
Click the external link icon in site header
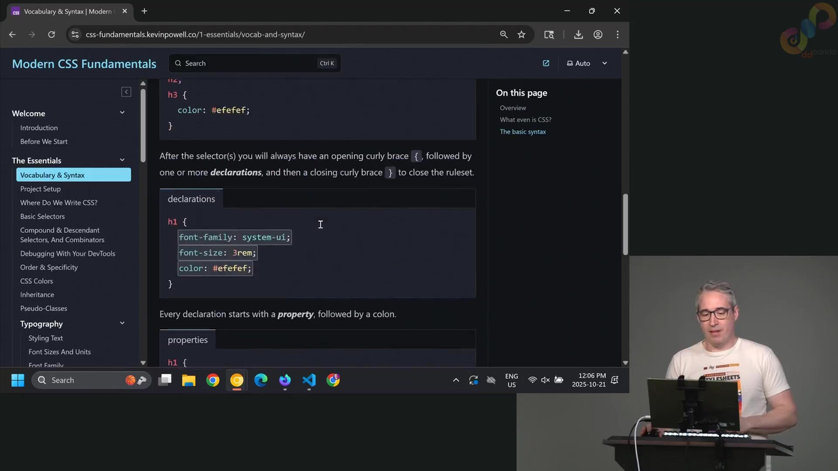(546, 63)
